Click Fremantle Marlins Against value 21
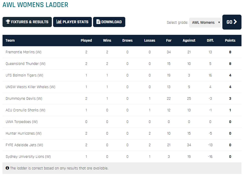The height and width of the screenshot is (177, 244). coord(189,52)
